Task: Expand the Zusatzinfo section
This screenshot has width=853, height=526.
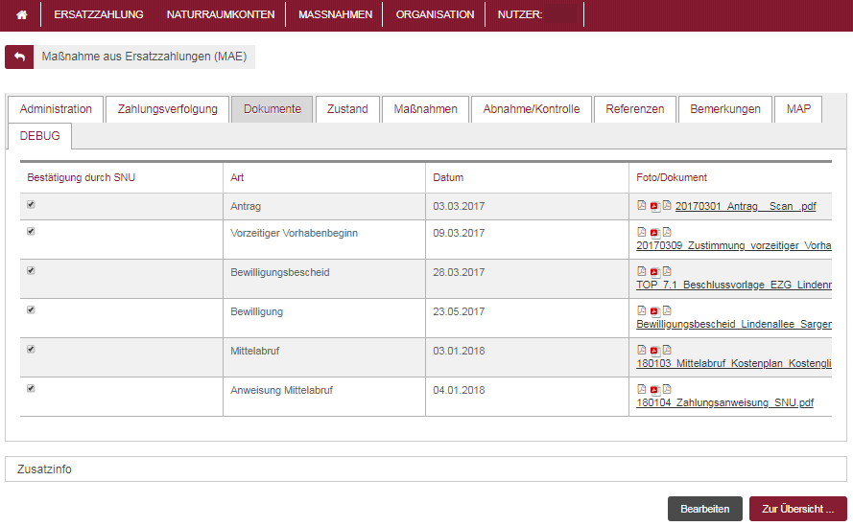Action: point(44,469)
